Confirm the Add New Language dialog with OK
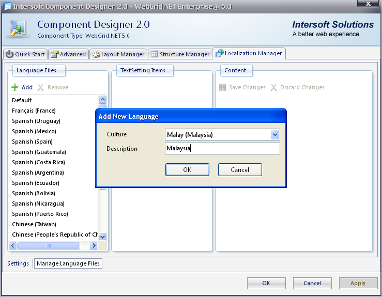Viewport: 382px width, 297px height. click(x=187, y=170)
